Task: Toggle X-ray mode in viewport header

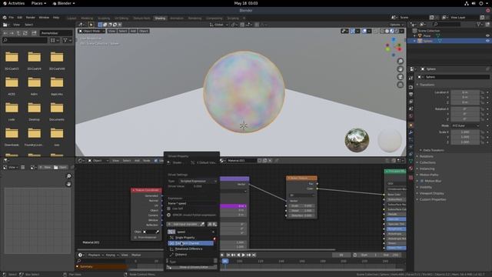Action: click(x=376, y=31)
